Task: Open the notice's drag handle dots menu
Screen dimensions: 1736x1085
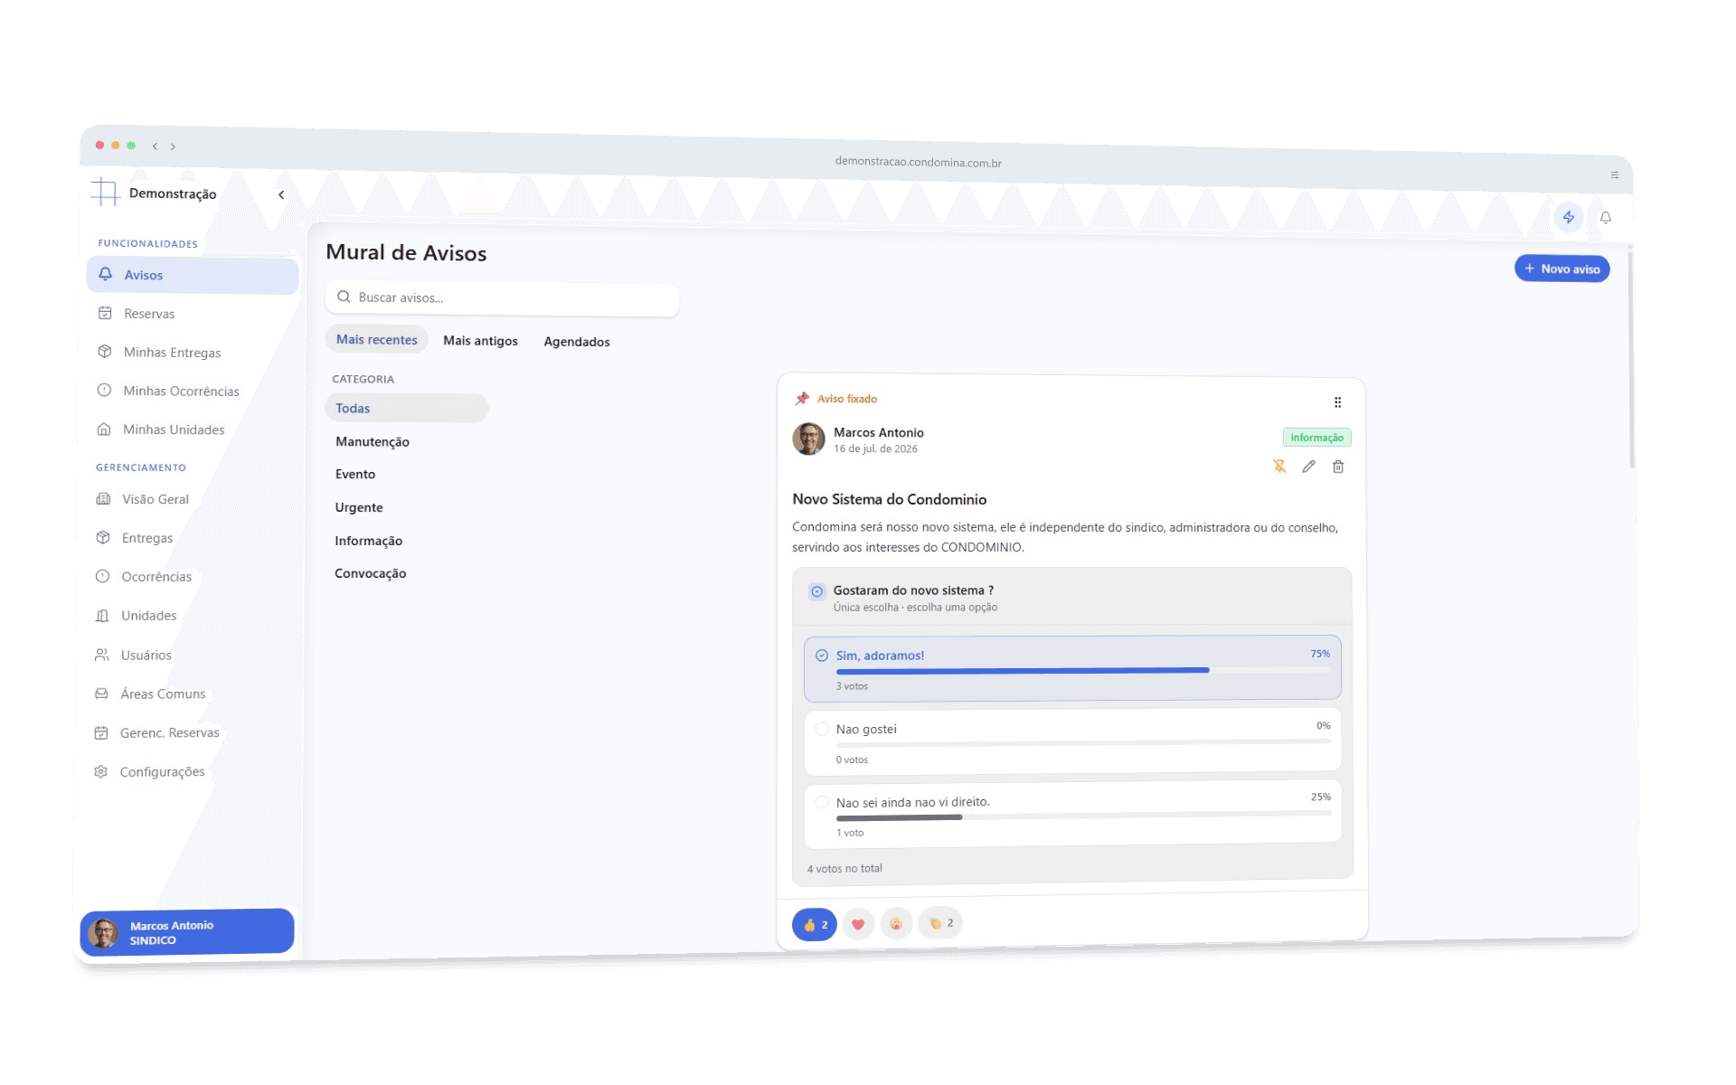Action: coord(1338,402)
